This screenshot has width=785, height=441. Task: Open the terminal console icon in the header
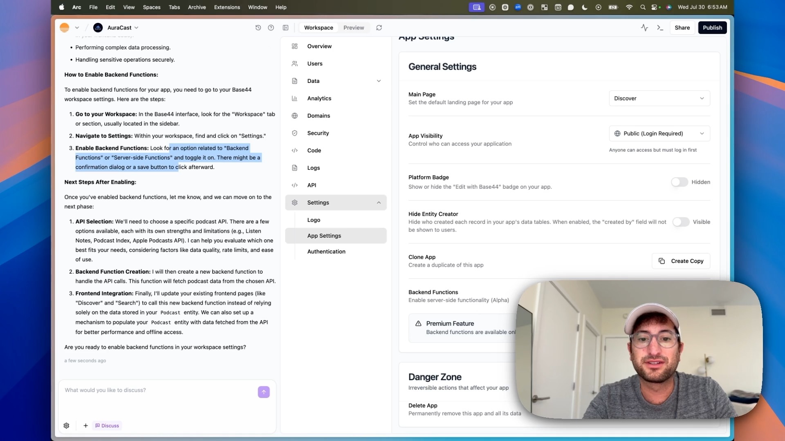pos(660,28)
